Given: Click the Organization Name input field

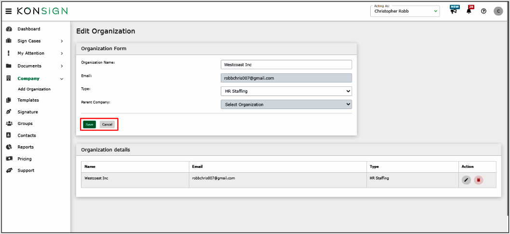Looking at the screenshot, I should tap(286, 65).
